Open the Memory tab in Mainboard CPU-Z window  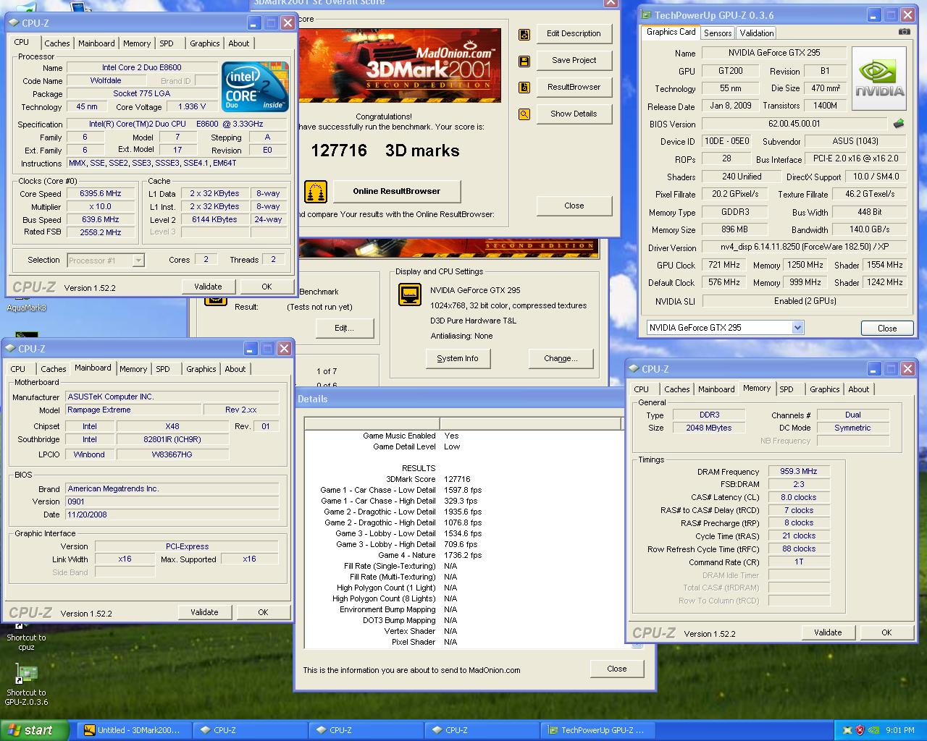(x=133, y=369)
